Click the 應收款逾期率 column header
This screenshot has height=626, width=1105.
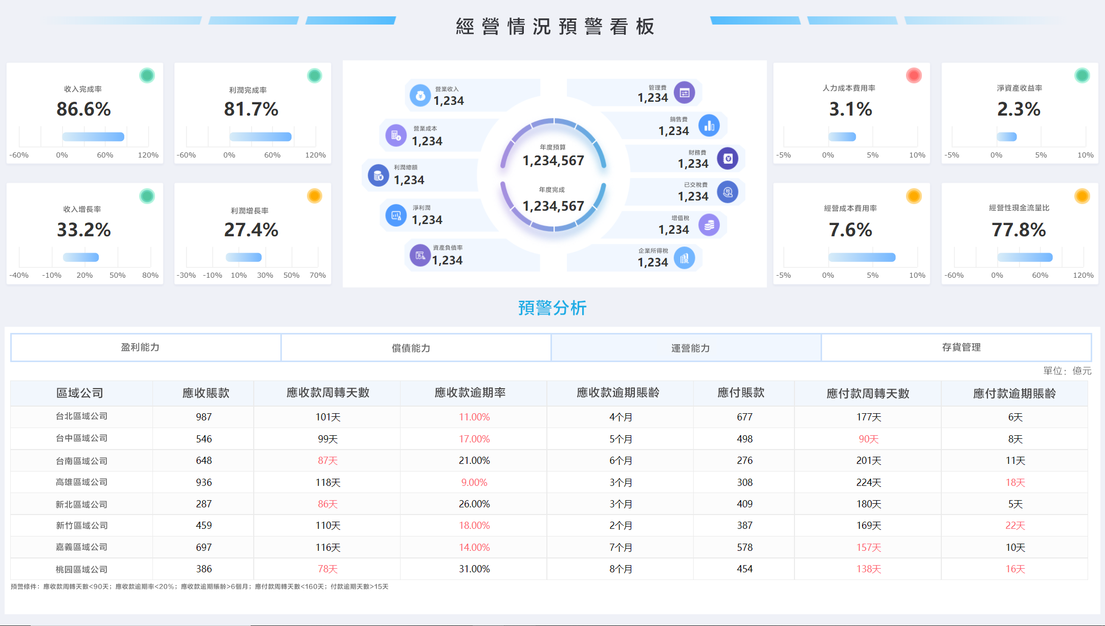coord(470,393)
